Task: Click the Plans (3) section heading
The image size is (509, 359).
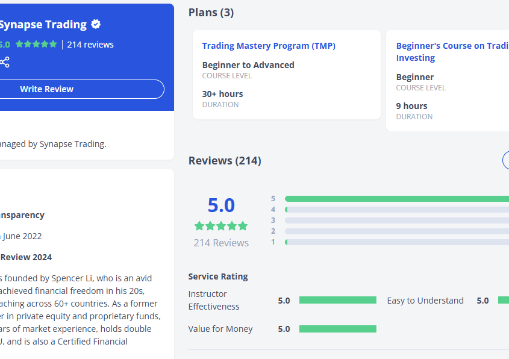Action: (211, 13)
